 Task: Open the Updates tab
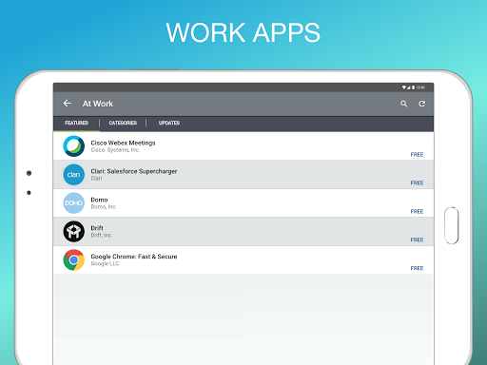[169, 123]
